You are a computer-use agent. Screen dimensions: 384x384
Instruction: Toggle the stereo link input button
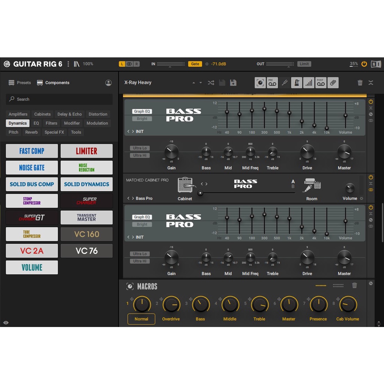129,64
